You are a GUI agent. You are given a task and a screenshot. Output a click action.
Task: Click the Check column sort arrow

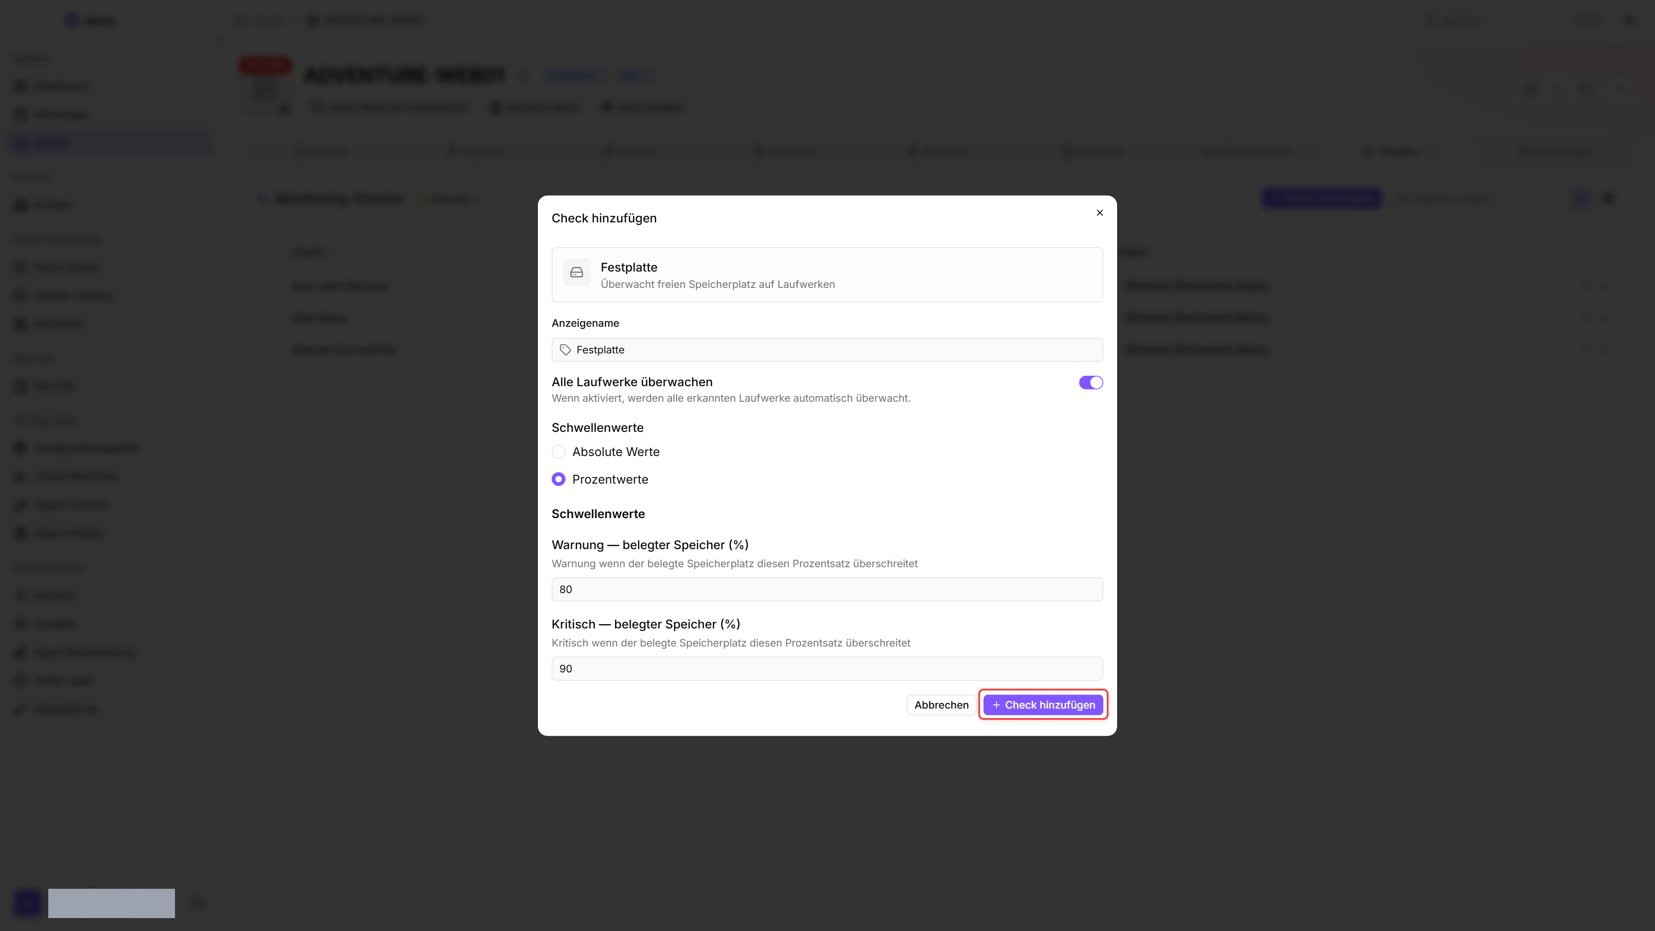coord(334,253)
